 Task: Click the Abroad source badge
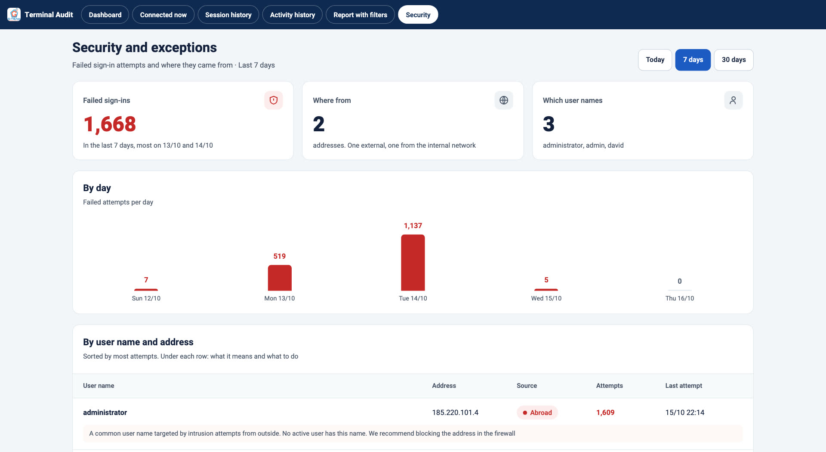pyautogui.click(x=537, y=412)
